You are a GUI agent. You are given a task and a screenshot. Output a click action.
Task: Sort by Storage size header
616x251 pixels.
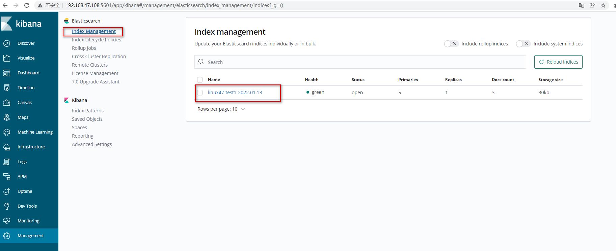(551, 80)
